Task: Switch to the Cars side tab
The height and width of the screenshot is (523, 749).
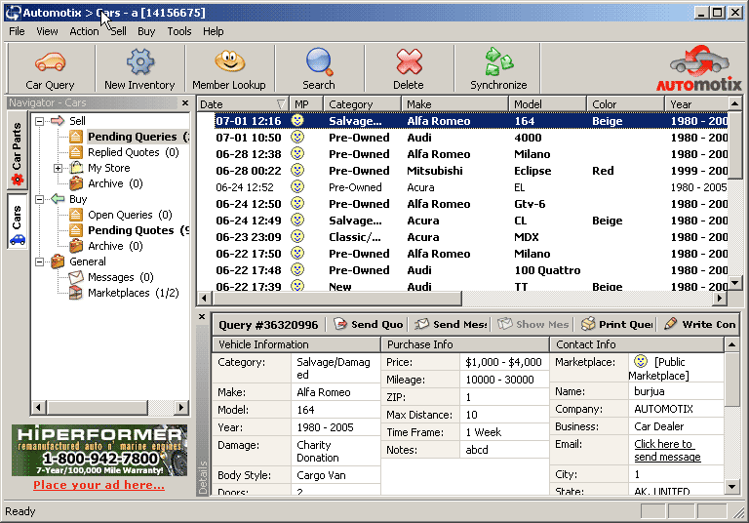Action: (x=17, y=223)
